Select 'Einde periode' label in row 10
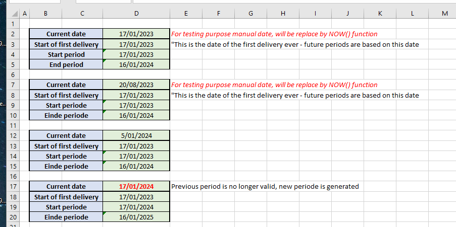456x227 pixels. click(66, 115)
